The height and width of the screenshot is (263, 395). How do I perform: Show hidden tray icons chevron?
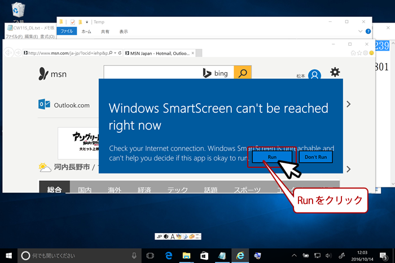point(294,256)
